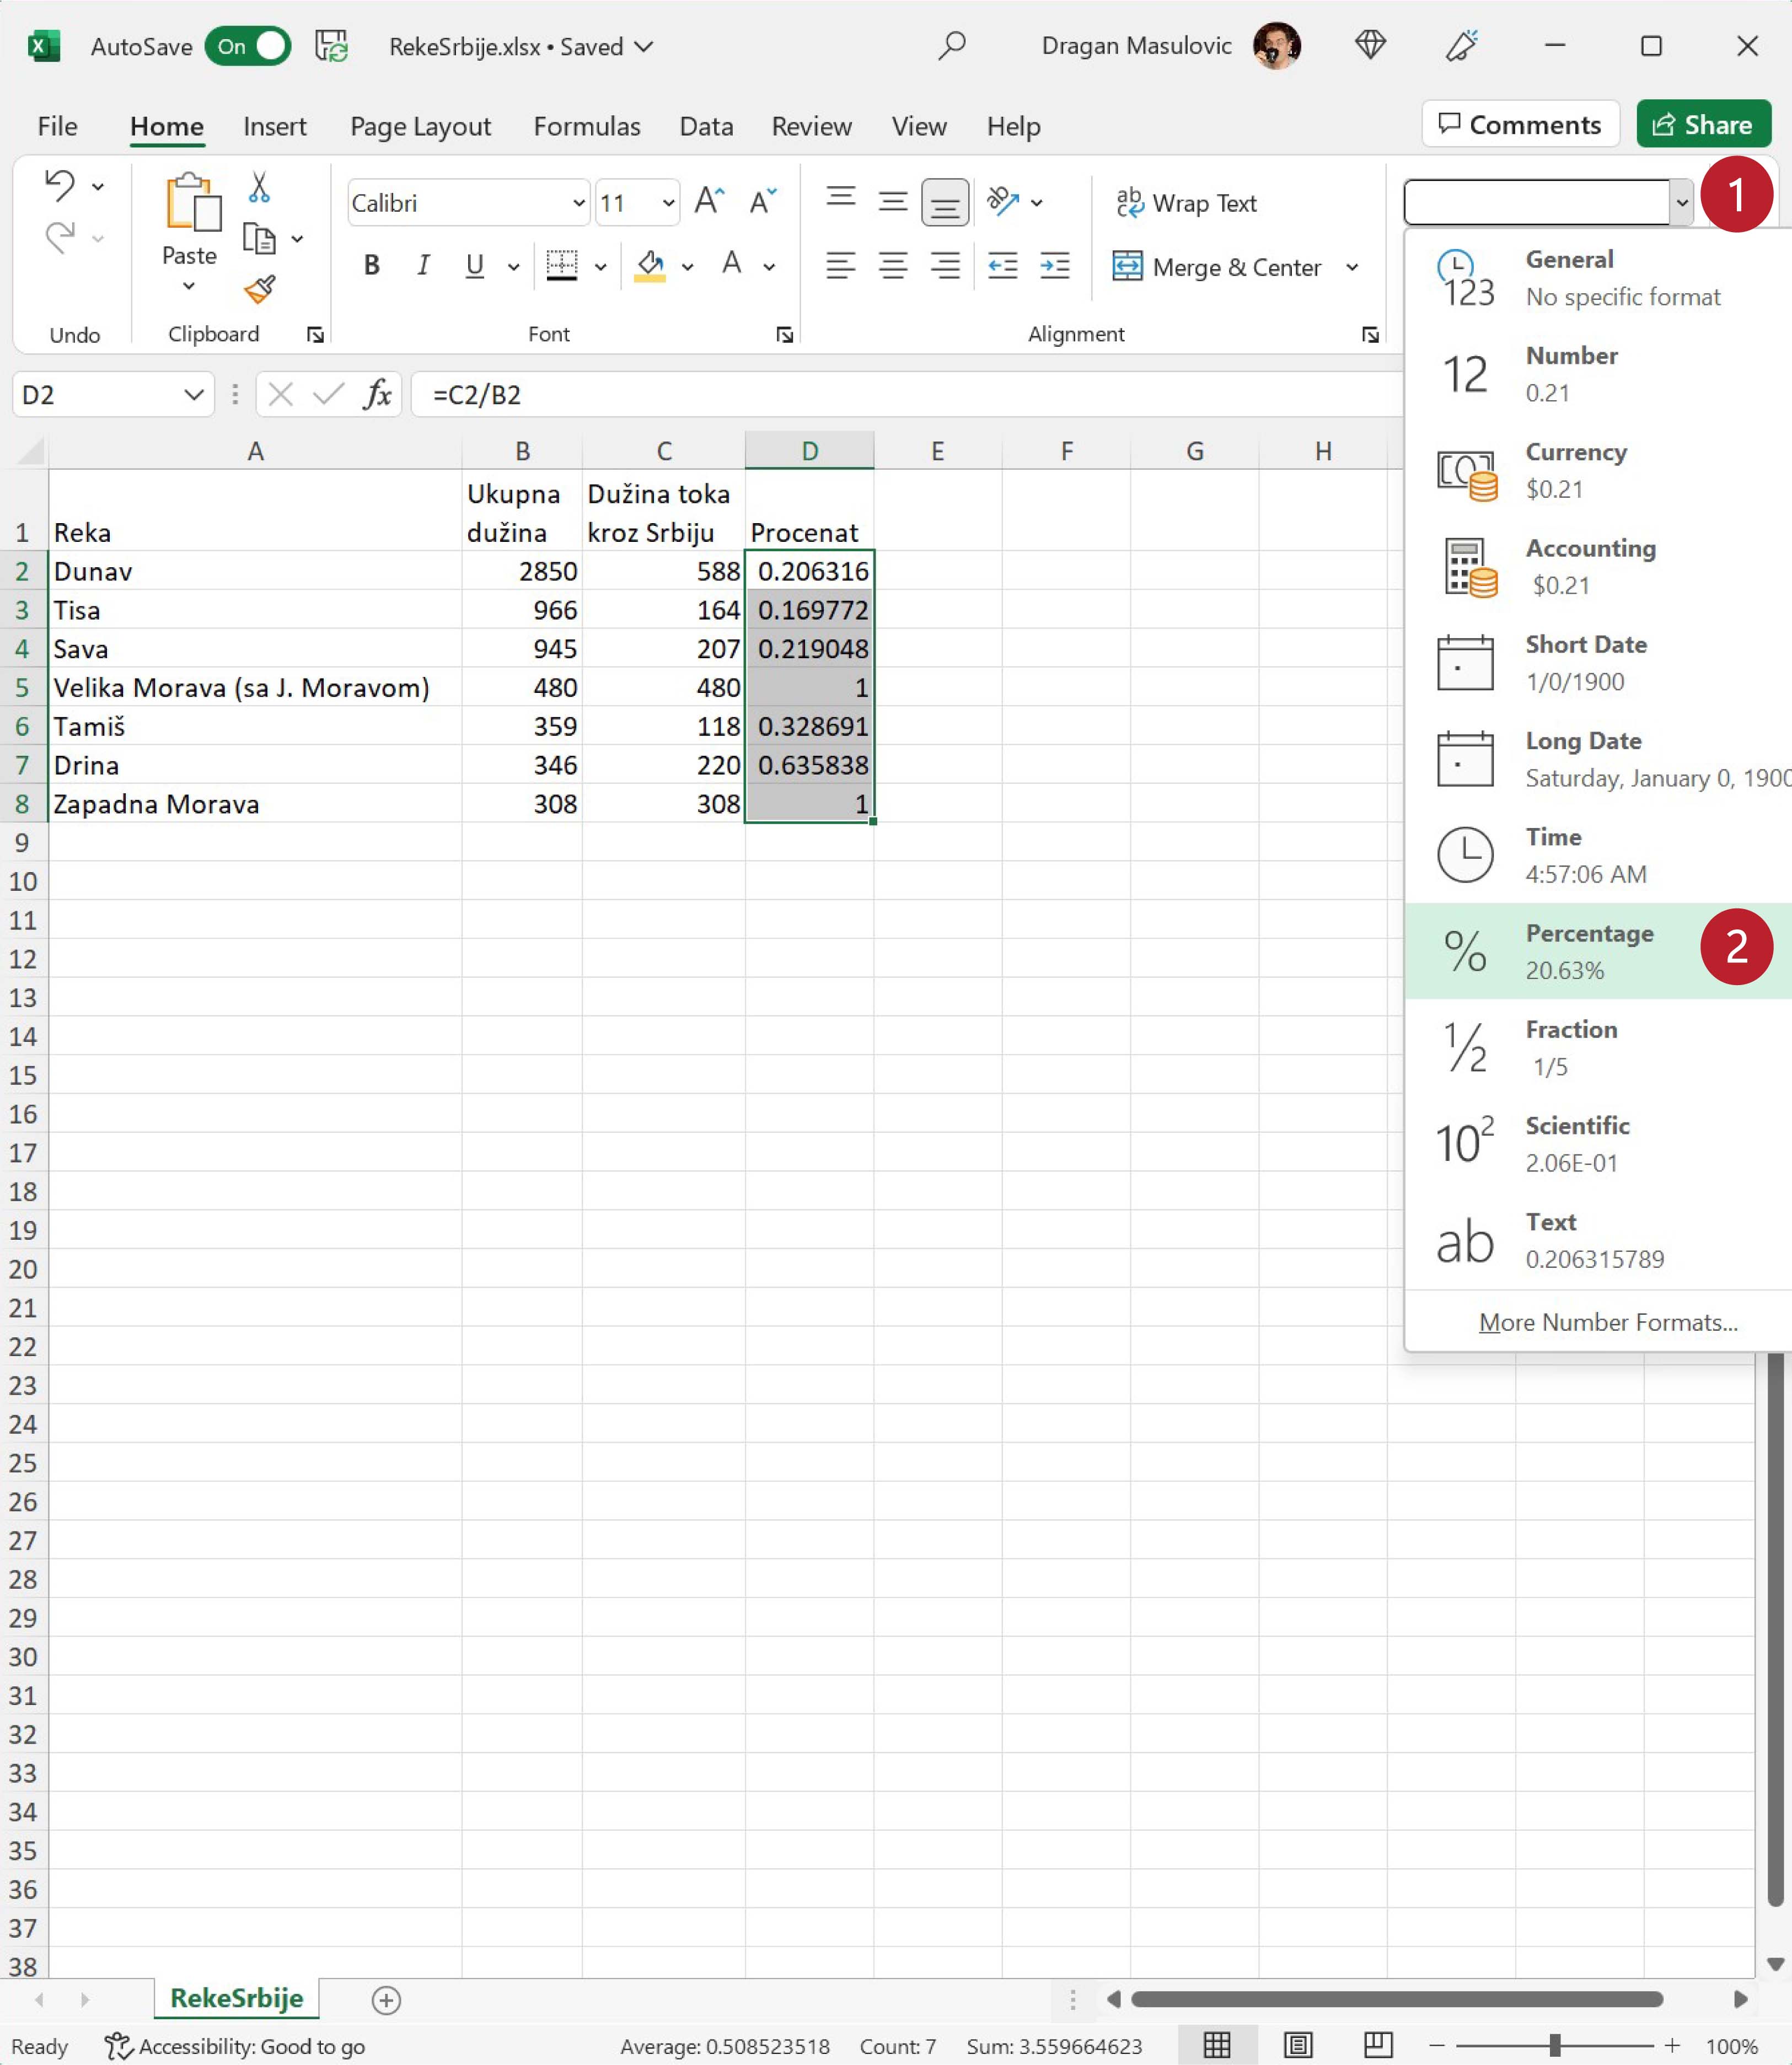Click the Format Painter brush icon
Viewport: 1792px width, 2065px height.
tap(259, 290)
